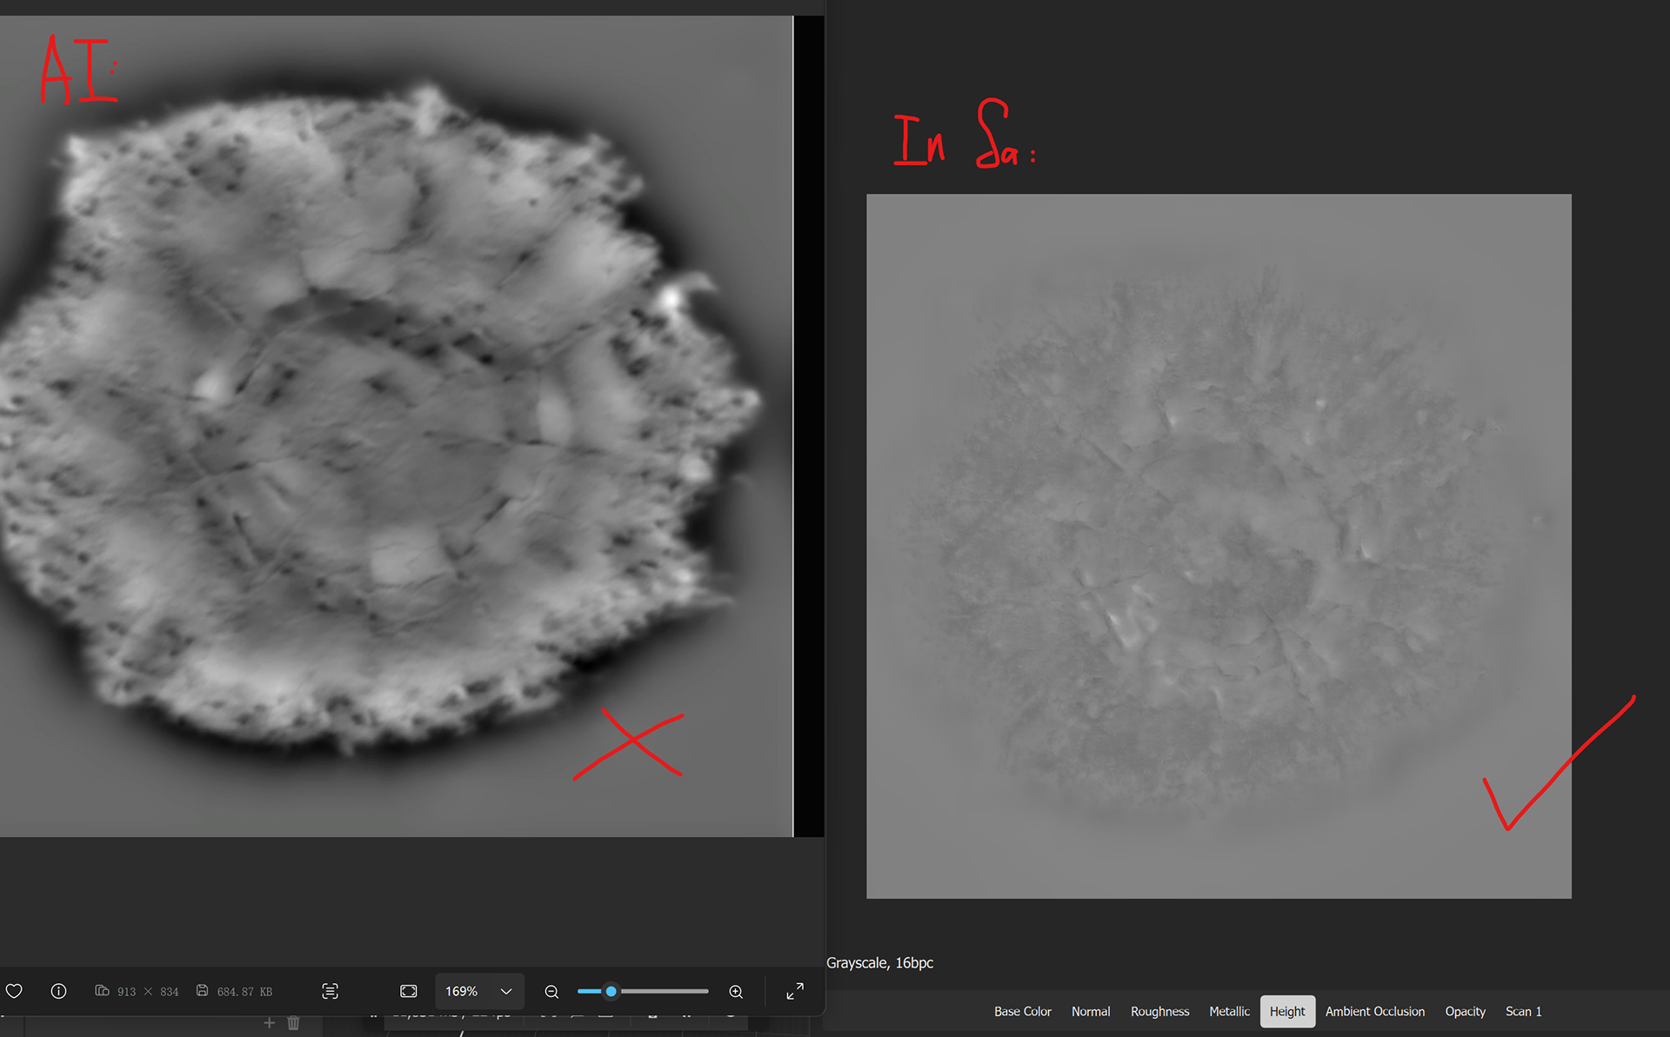Click the 913 × 834 image dimensions label
This screenshot has height=1037, width=1670.
147,992
